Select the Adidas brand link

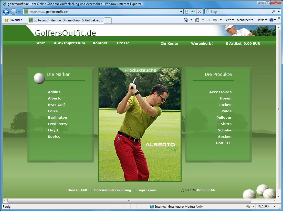[x=54, y=92]
